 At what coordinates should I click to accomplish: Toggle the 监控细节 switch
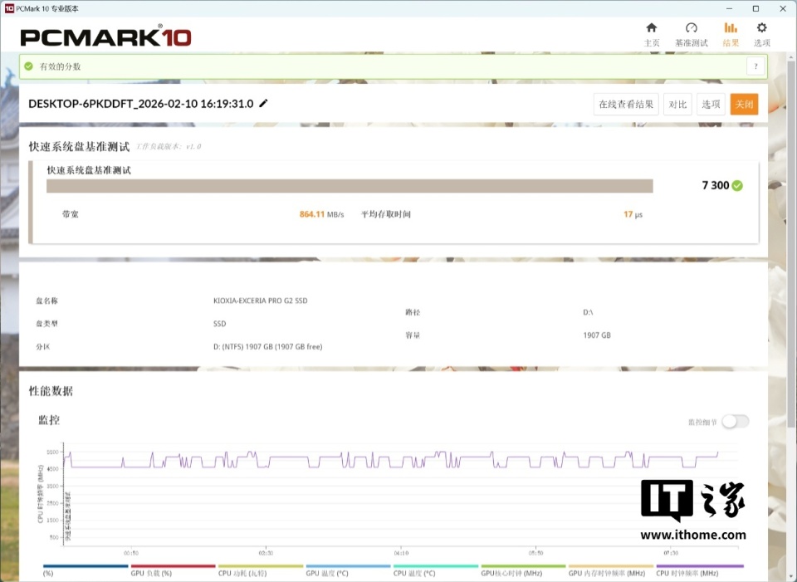[736, 422]
